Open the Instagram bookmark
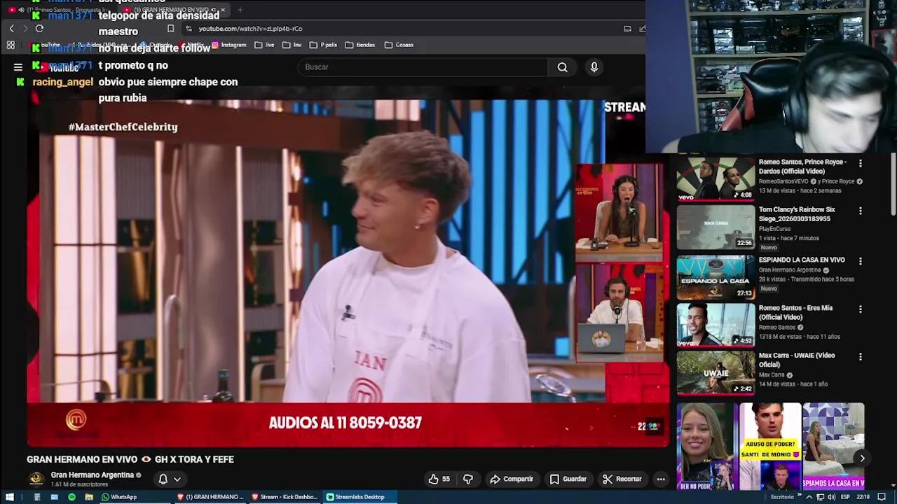The image size is (897, 504). (228, 45)
